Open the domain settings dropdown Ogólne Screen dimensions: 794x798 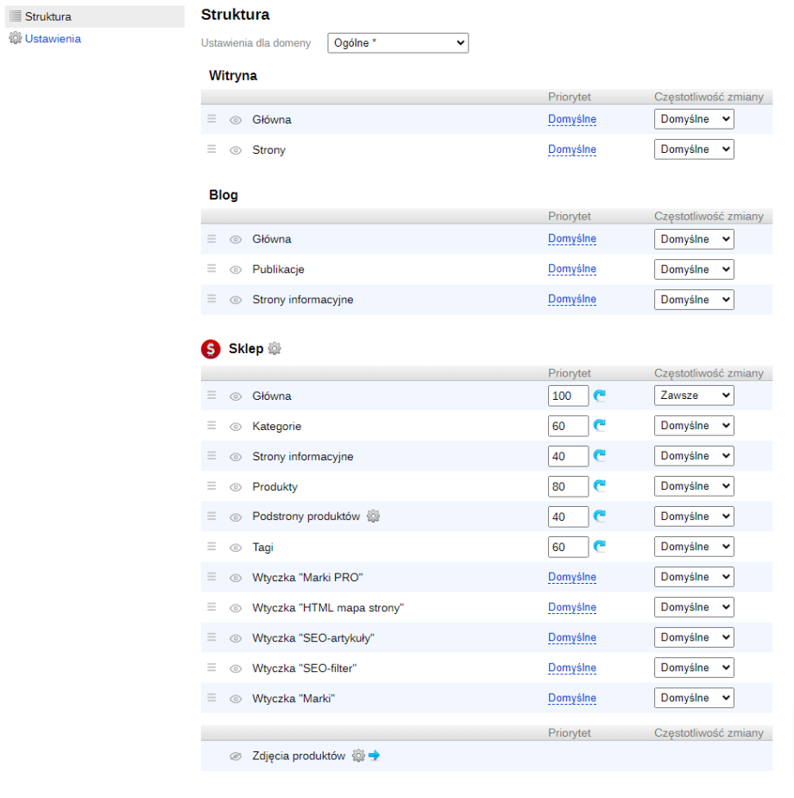[x=398, y=43]
